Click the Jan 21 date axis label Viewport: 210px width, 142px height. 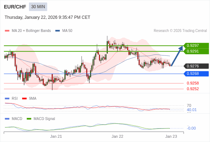56,136
